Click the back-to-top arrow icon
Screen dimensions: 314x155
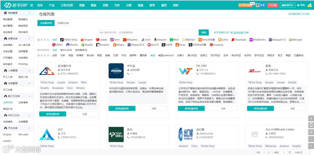(x=311, y=146)
